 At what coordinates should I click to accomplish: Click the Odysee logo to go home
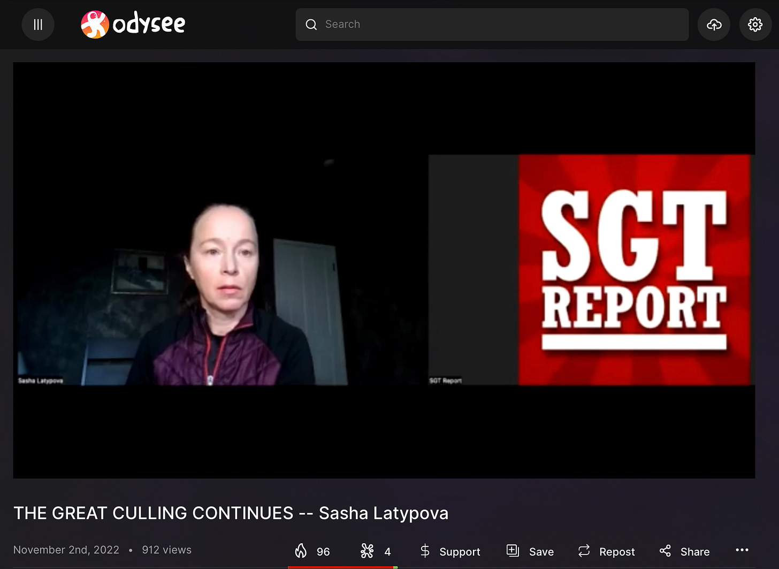click(x=133, y=25)
